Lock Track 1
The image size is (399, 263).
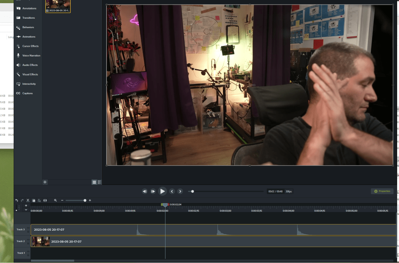pos(28,254)
